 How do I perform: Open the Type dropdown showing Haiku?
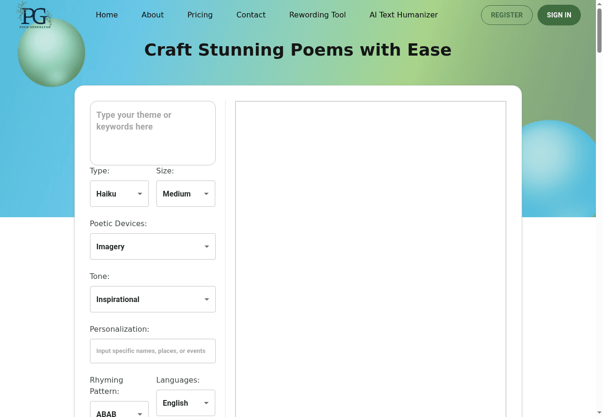119,194
